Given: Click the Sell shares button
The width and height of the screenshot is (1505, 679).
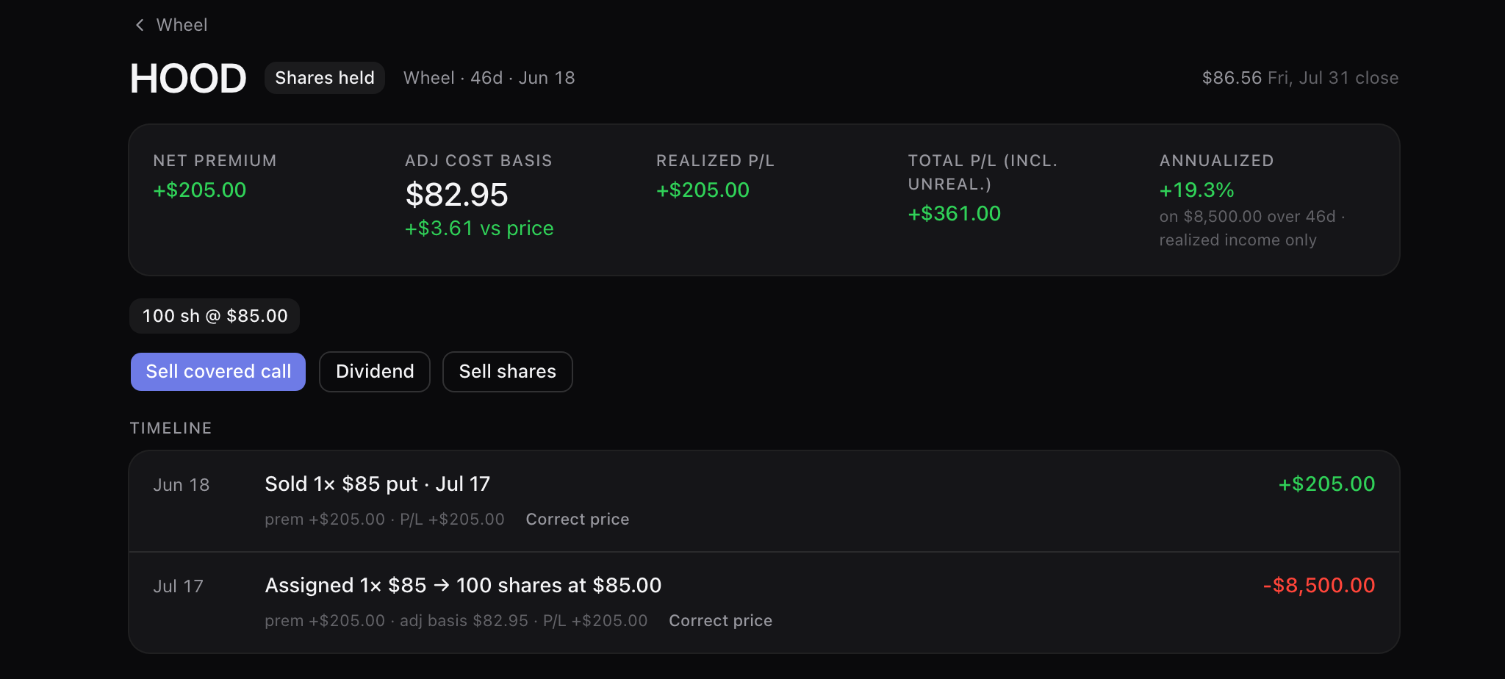Looking at the screenshot, I should tap(508, 372).
